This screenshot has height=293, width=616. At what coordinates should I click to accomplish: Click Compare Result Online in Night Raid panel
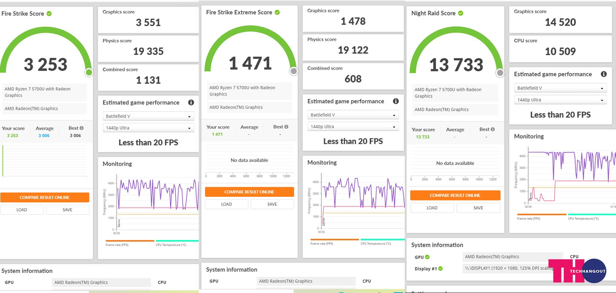click(455, 195)
